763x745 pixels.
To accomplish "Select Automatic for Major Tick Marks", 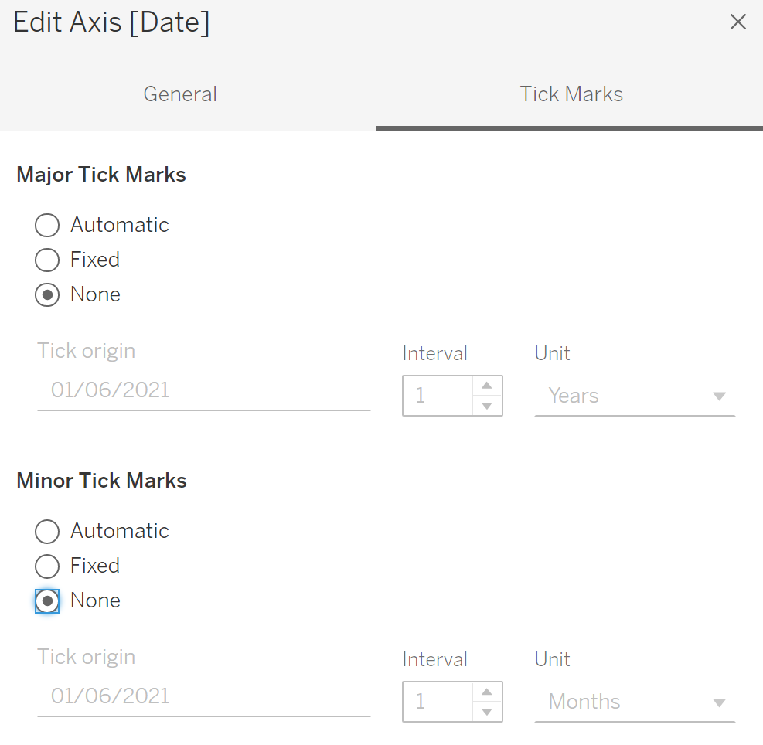I will (47, 226).
